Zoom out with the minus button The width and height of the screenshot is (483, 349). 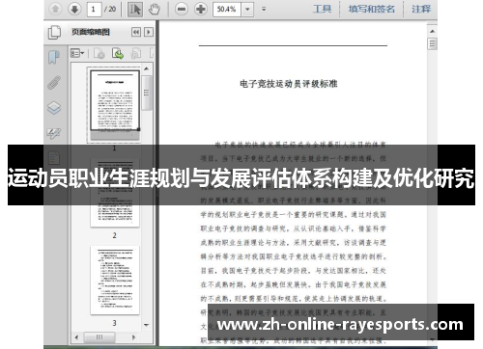point(182,9)
